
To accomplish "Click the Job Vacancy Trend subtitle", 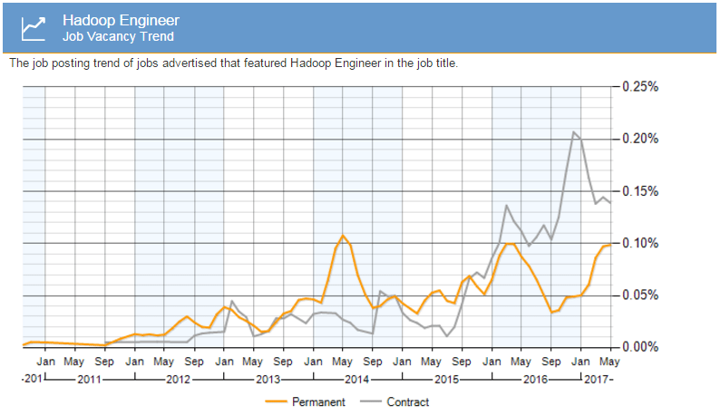I will pyautogui.click(x=118, y=36).
